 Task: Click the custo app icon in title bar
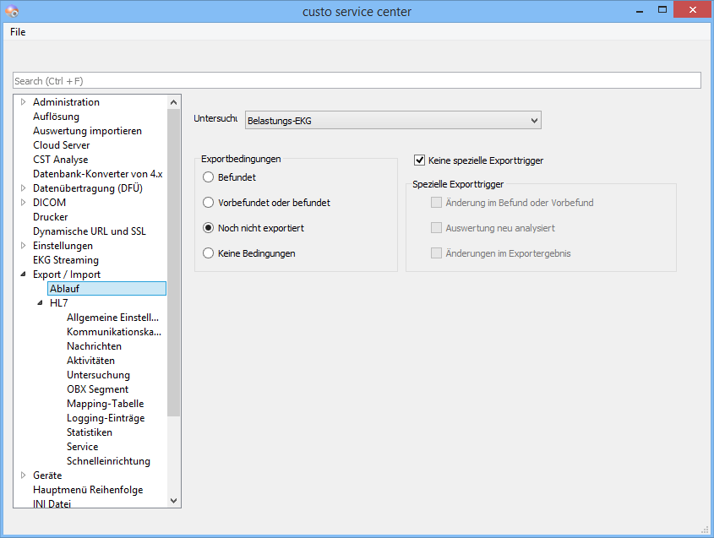12,10
